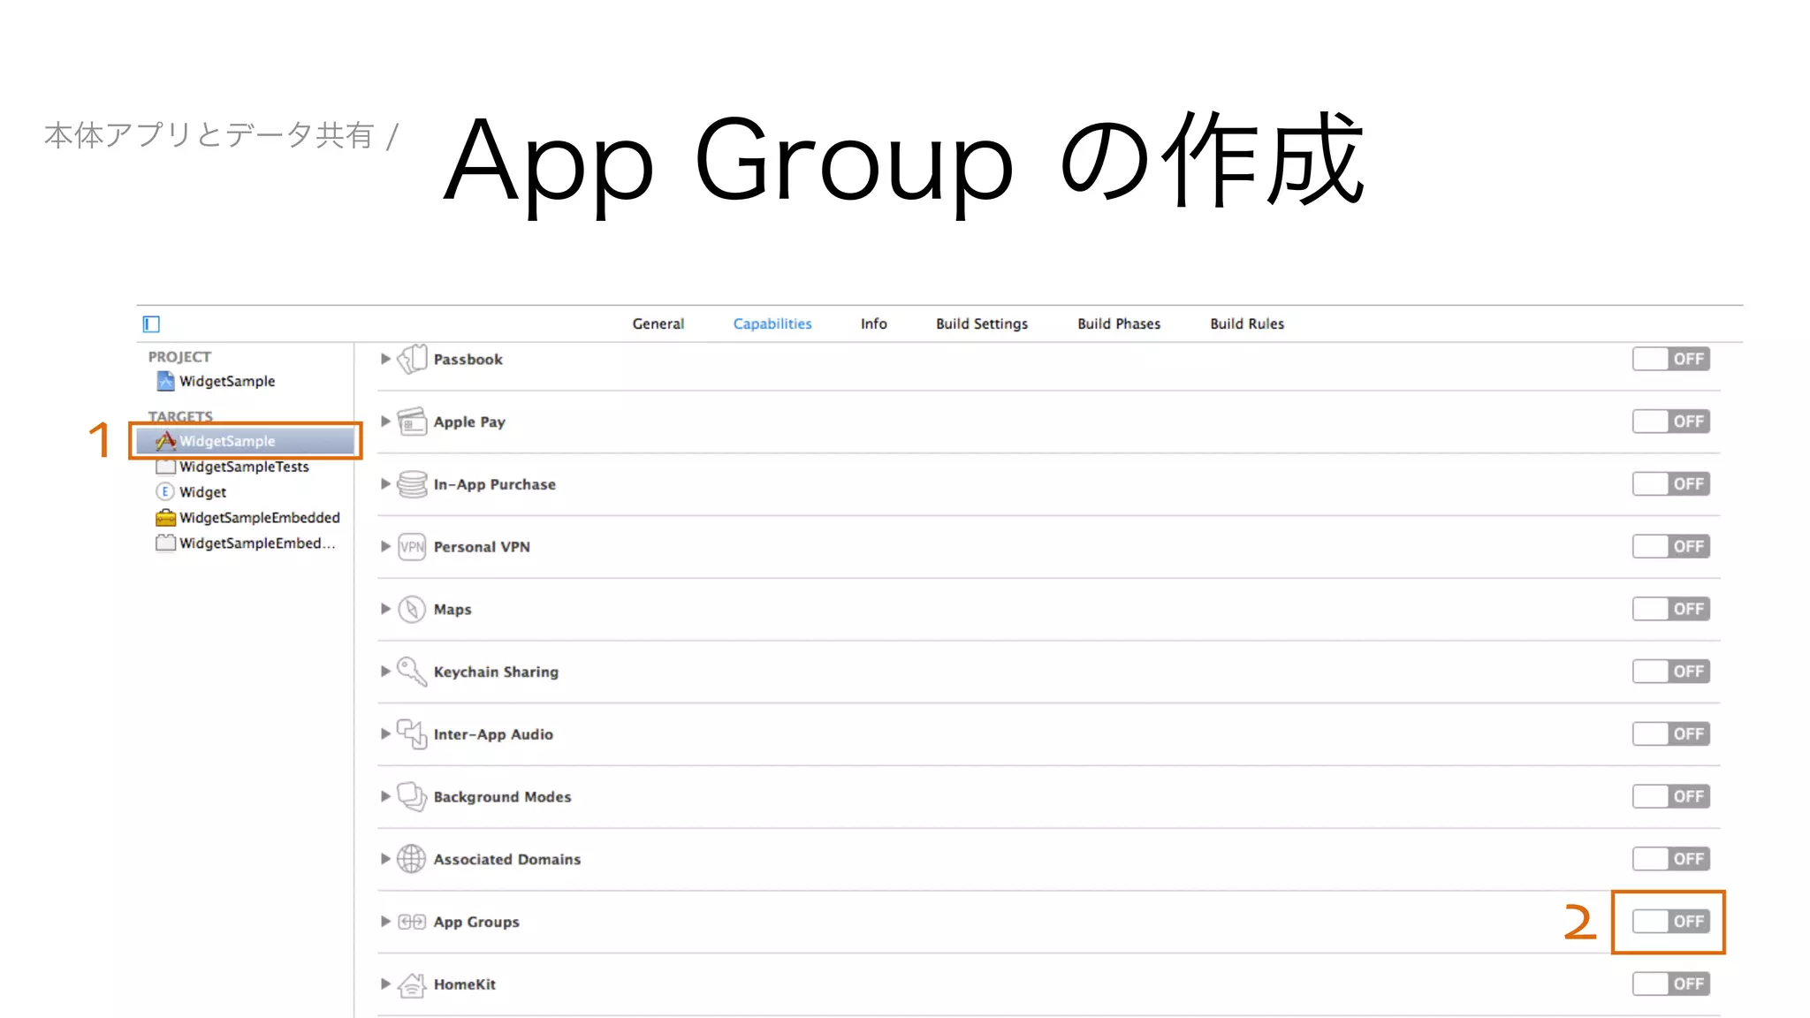Click the Passbook capability icon

point(412,359)
